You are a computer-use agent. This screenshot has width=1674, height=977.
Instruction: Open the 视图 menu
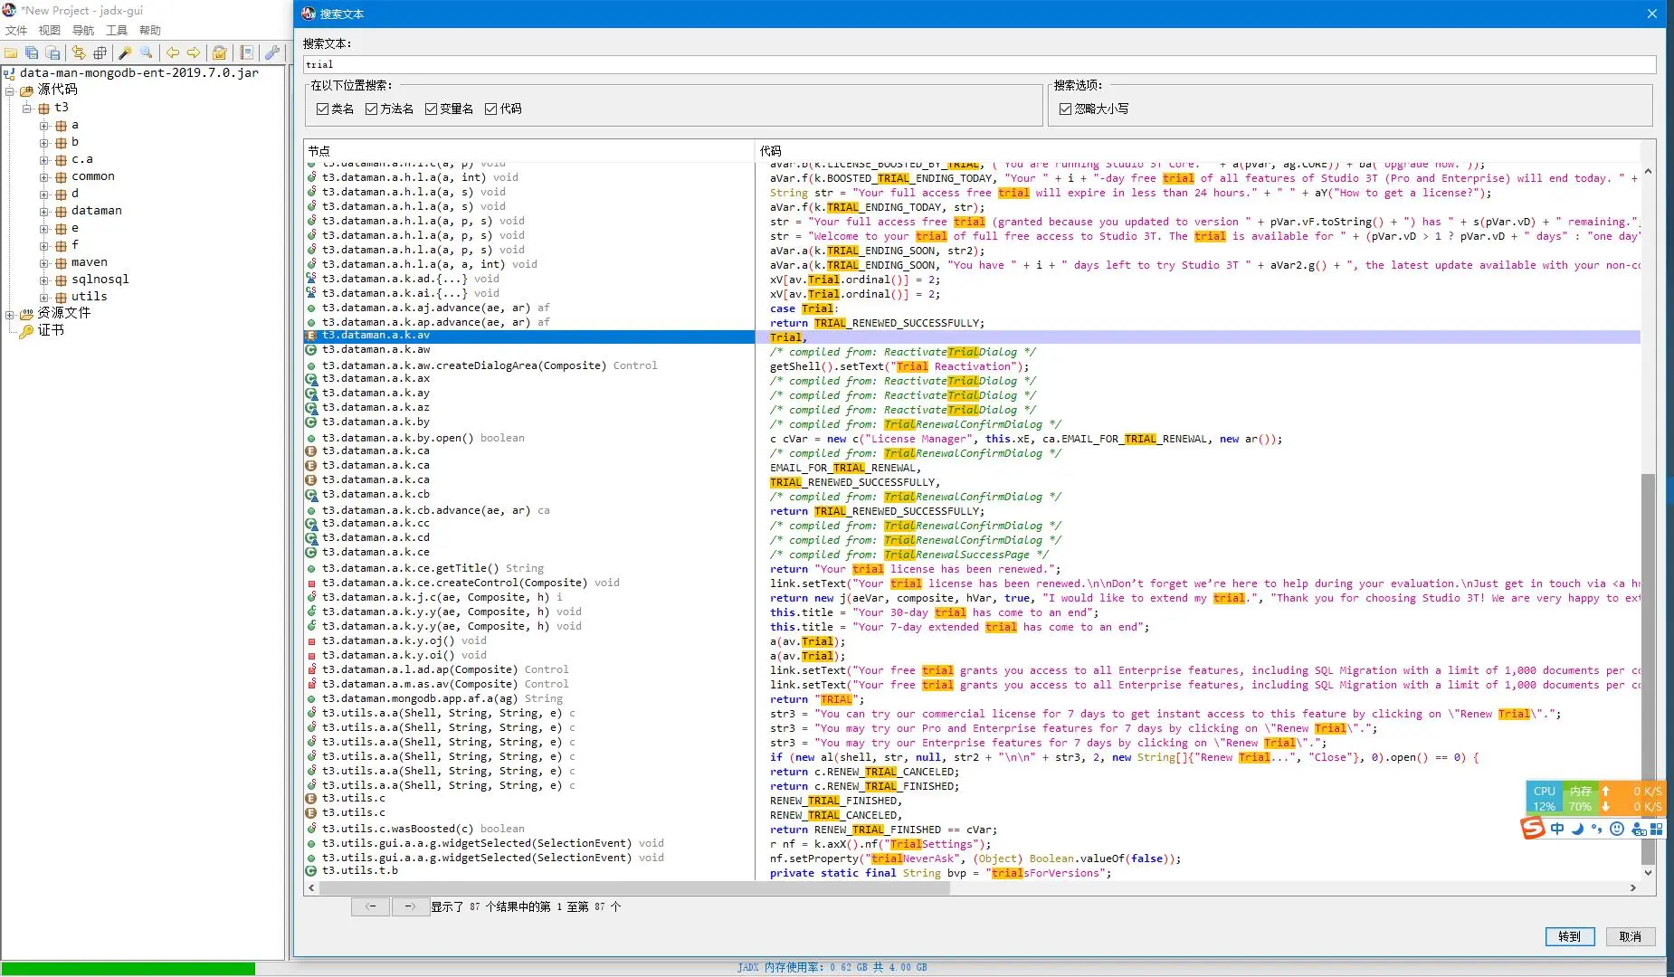(x=50, y=31)
